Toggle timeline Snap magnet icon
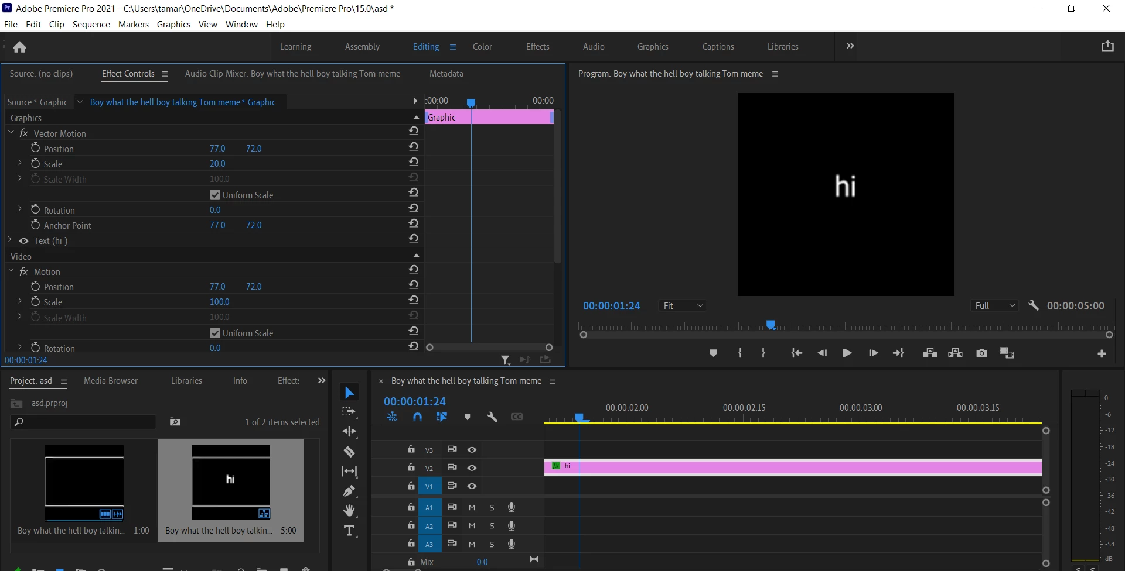Image resolution: width=1125 pixels, height=571 pixels. coord(417,417)
